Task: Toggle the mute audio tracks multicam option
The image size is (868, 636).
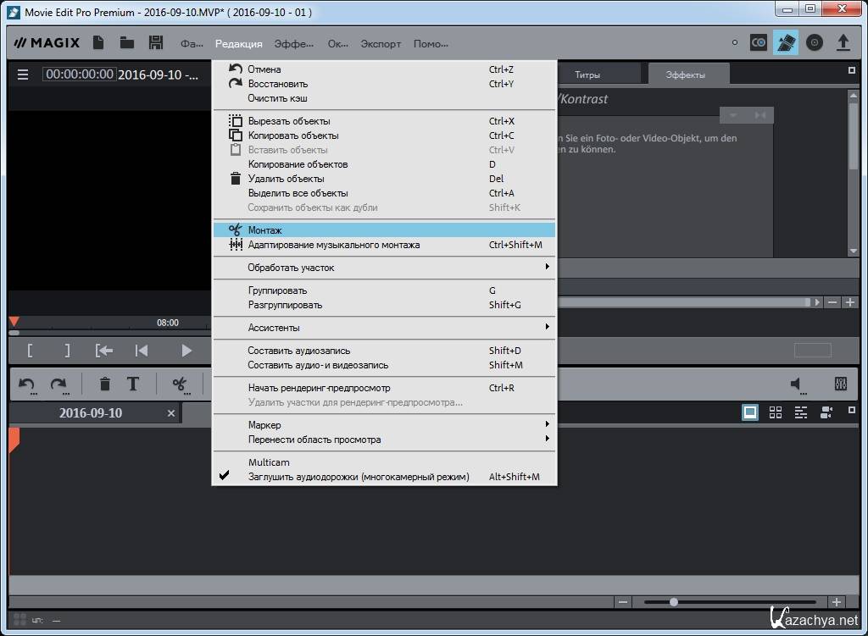Action: coord(358,477)
